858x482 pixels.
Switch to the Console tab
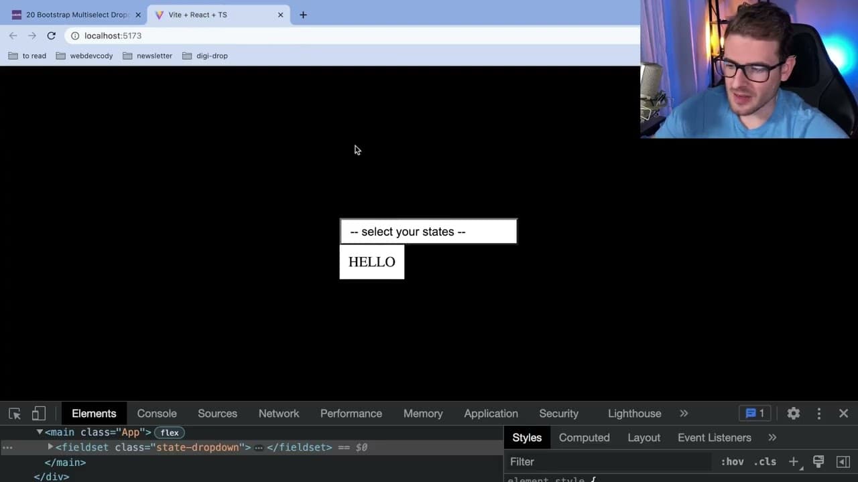tap(157, 414)
